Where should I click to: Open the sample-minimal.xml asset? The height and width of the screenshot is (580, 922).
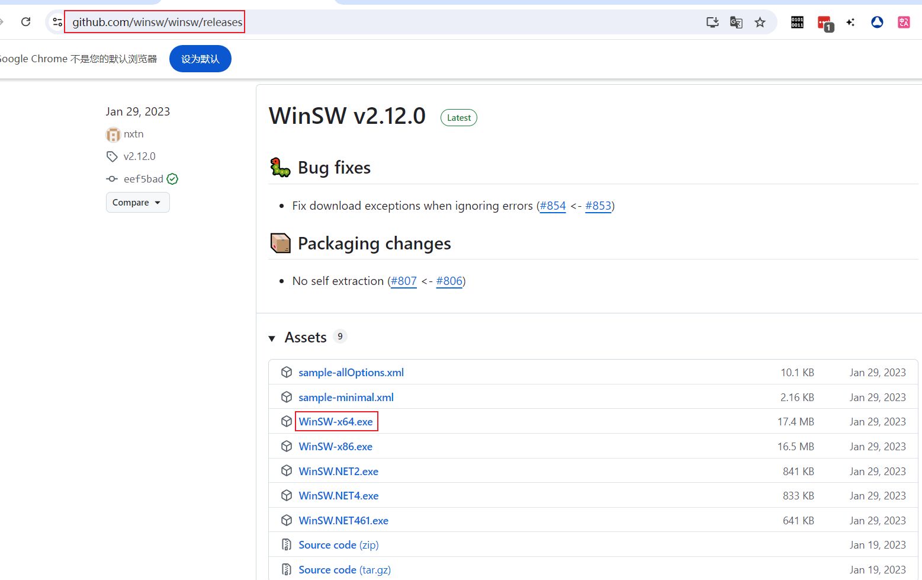point(346,398)
